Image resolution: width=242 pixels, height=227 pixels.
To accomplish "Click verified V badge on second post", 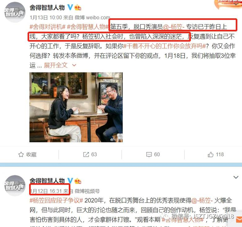I will [70, 181].
